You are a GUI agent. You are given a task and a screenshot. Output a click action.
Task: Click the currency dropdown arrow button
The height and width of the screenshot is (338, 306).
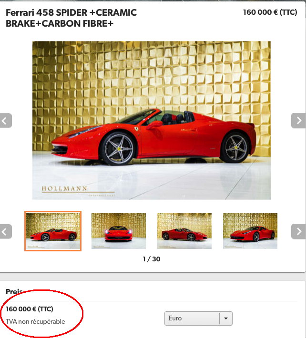pyautogui.click(x=226, y=318)
